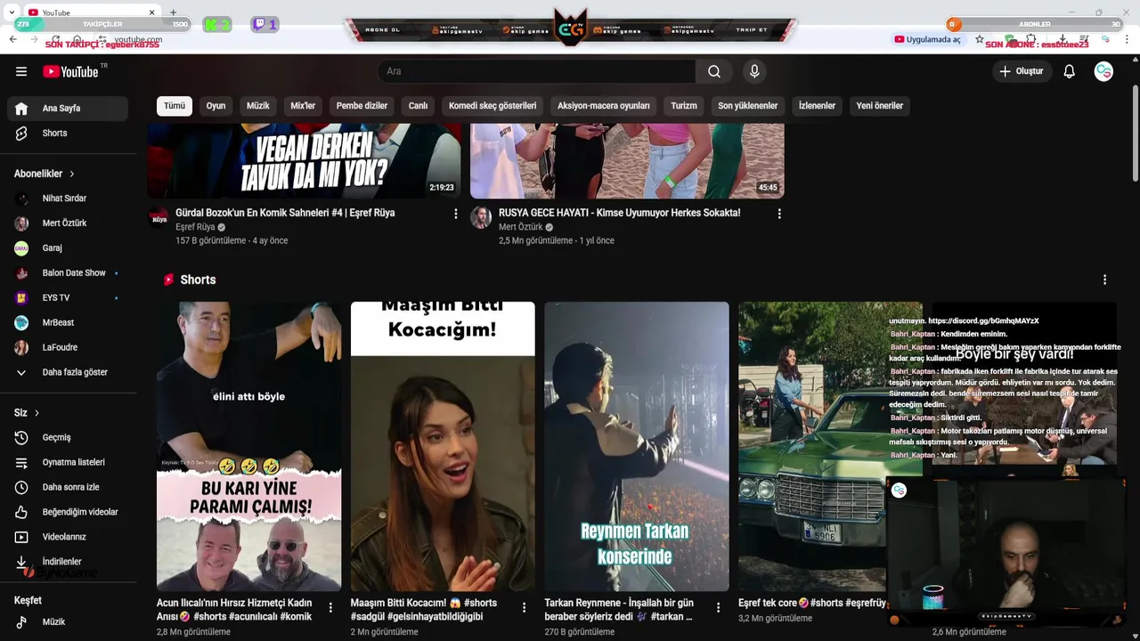
Task: Click Uygulamada aç in address bar
Action: (928, 39)
